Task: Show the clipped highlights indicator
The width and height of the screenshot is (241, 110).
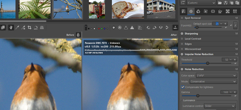Action: click(132, 28)
